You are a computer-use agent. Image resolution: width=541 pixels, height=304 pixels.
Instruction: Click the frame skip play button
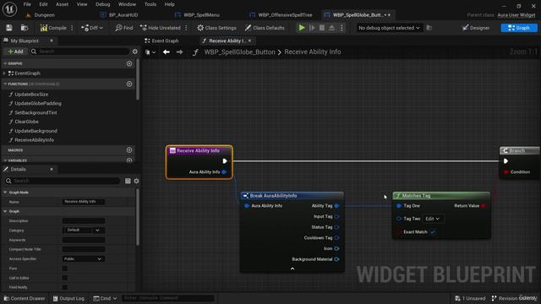[x=312, y=28]
